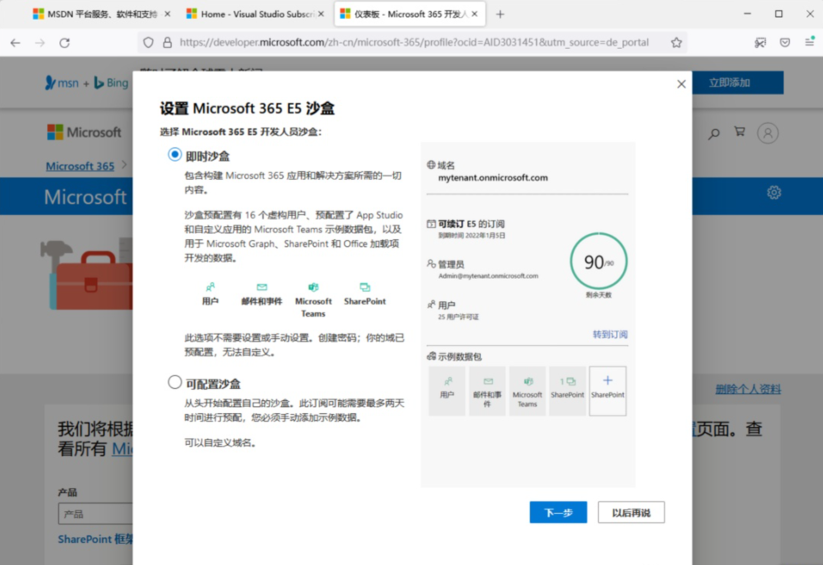
Task: Select the 可配置沙盒 radio option
Action: [175, 382]
